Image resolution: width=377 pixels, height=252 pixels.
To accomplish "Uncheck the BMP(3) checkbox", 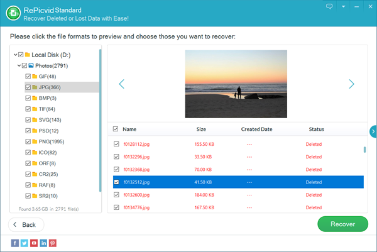I will click(x=28, y=98).
